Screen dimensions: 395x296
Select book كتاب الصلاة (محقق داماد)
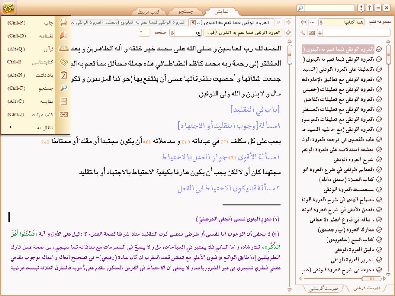coord(346,180)
